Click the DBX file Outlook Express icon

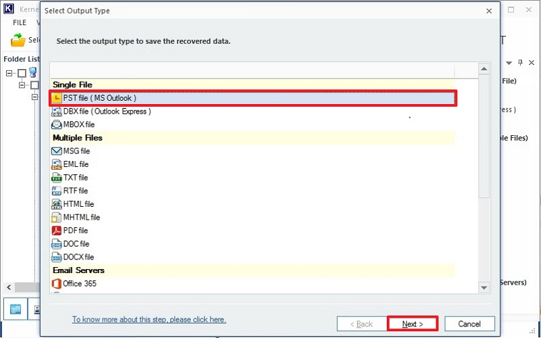[x=57, y=112]
